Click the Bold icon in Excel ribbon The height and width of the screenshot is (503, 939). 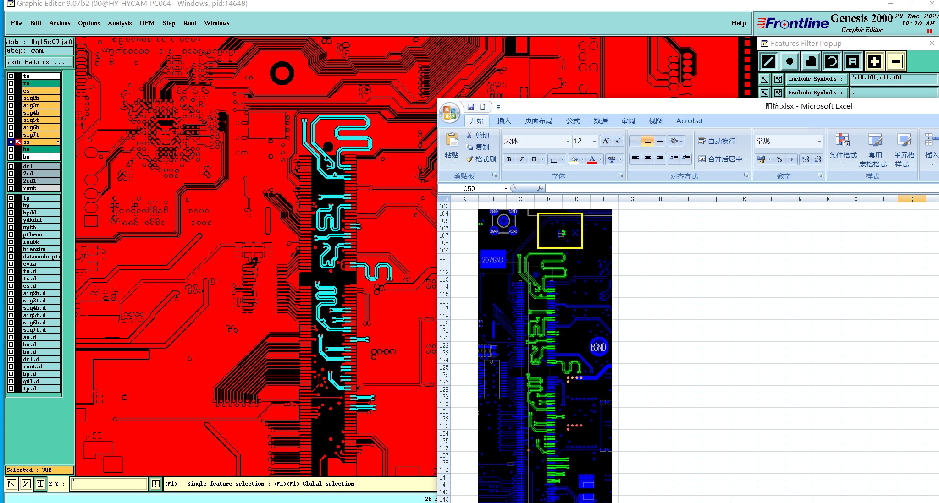click(509, 159)
